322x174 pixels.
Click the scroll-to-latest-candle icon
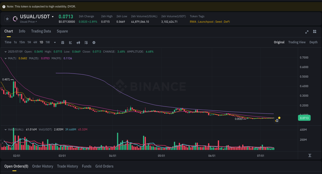coord(310,155)
